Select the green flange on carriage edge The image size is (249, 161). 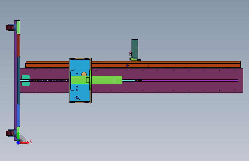pos(90,80)
